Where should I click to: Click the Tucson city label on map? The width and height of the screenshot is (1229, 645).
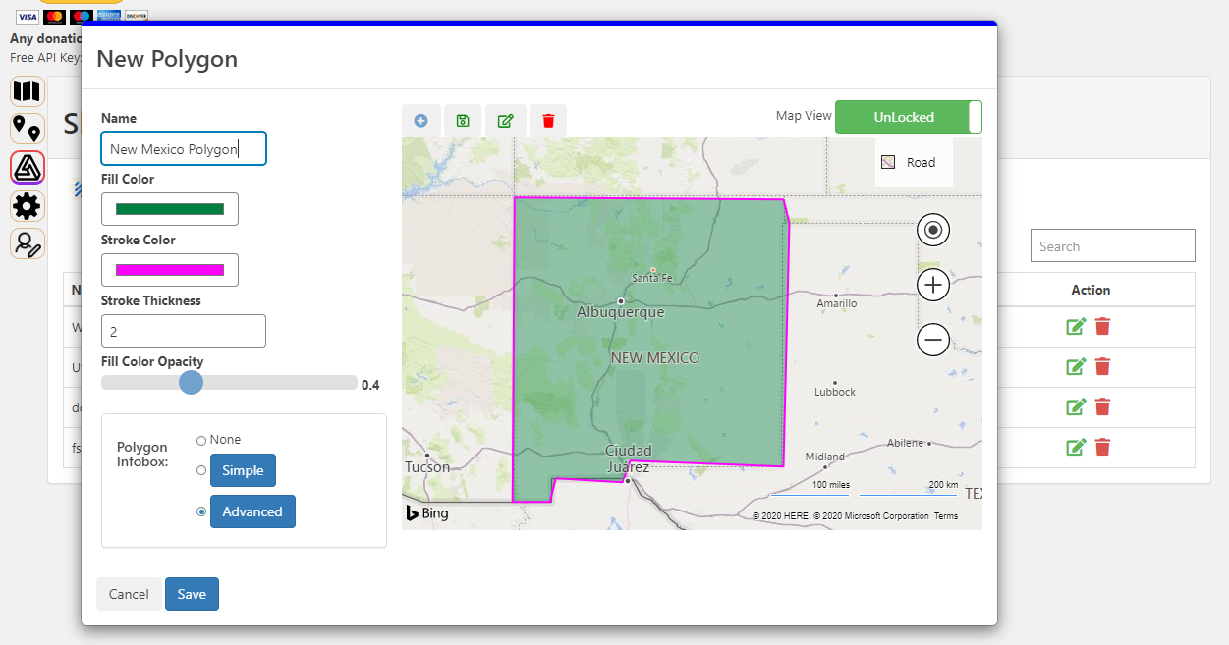point(427,467)
